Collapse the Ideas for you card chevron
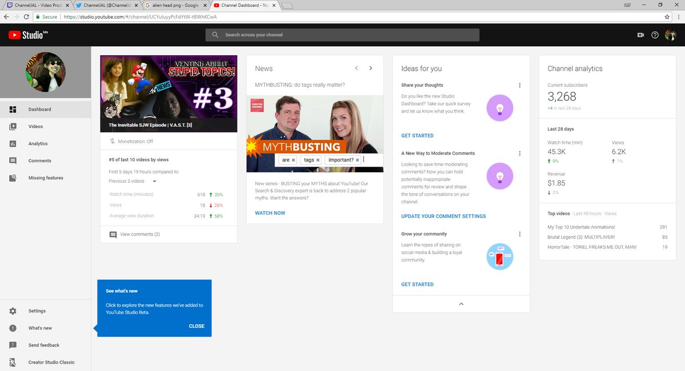 coord(461,304)
